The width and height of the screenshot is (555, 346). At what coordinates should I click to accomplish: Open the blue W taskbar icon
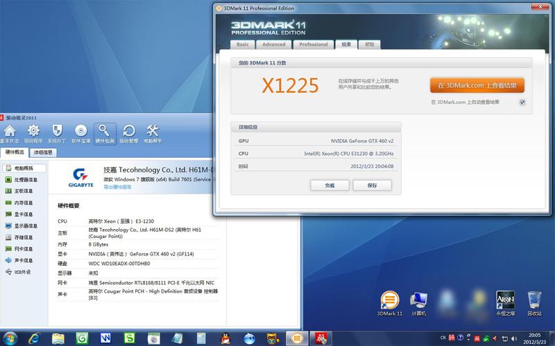coord(105,338)
